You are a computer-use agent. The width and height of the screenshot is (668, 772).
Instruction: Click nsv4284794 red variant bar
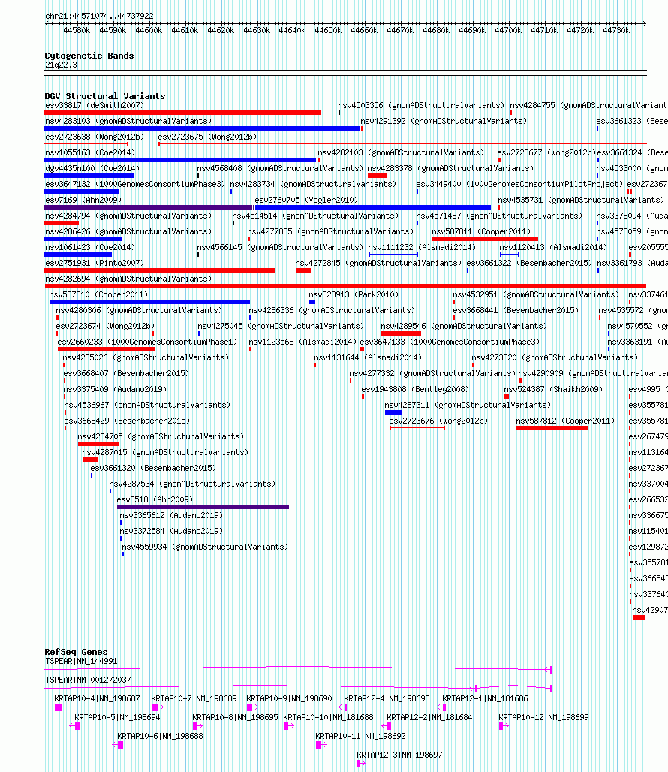tap(62, 223)
